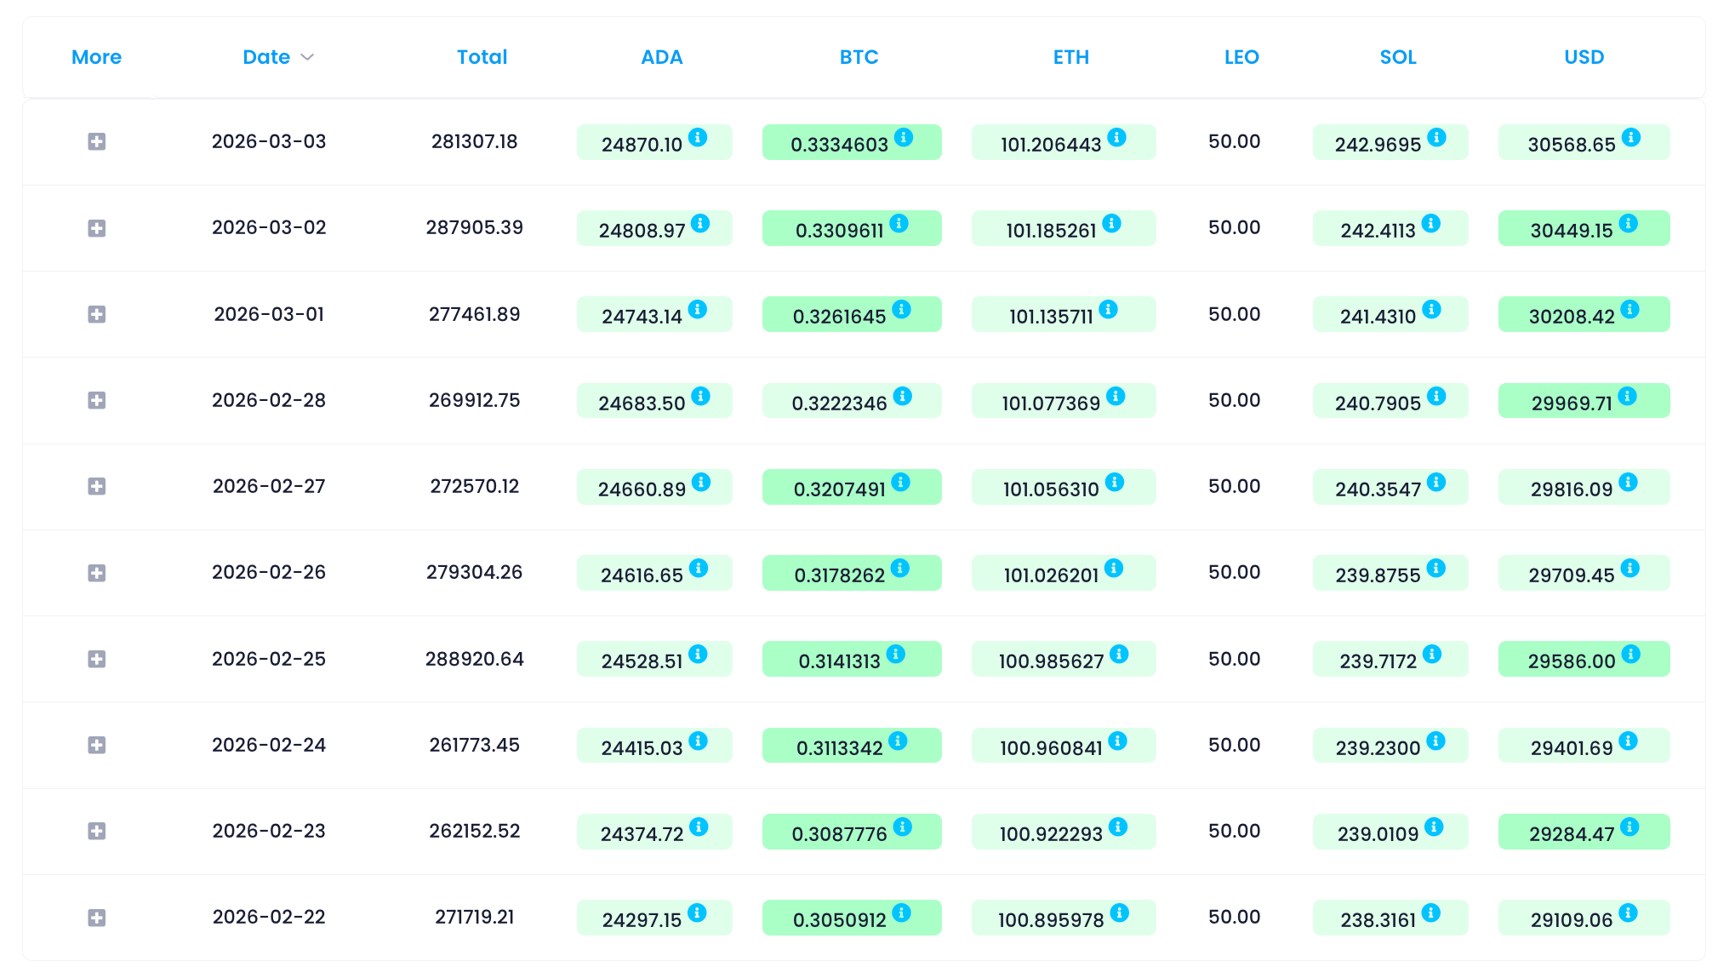Image resolution: width=1735 pixels, height=967 pixels.
Task: Click the LEO column header
Action: [x=1241, y=57]
